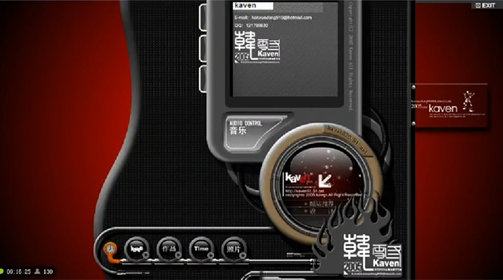503x280 pixels.
Task: Open the Kaven round menu button
Action: coord(137,249)
